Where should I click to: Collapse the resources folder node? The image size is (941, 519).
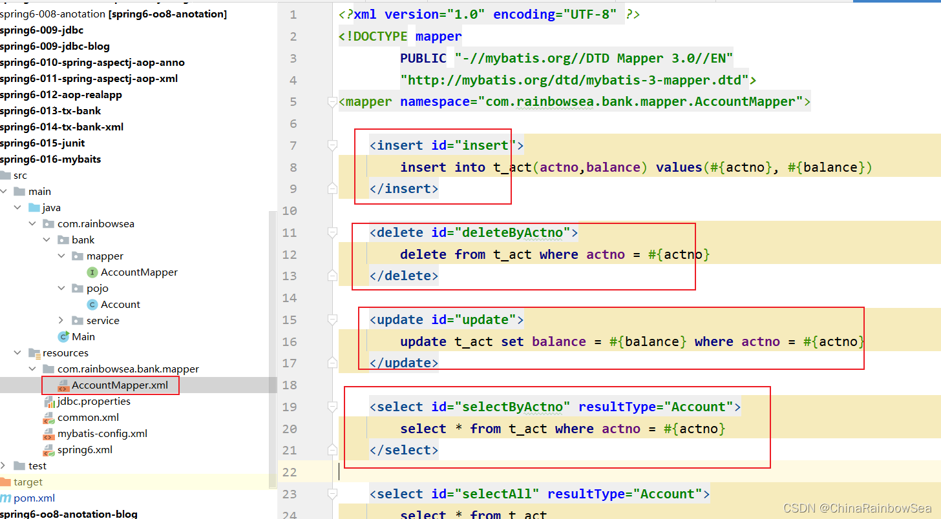[17, 353]
